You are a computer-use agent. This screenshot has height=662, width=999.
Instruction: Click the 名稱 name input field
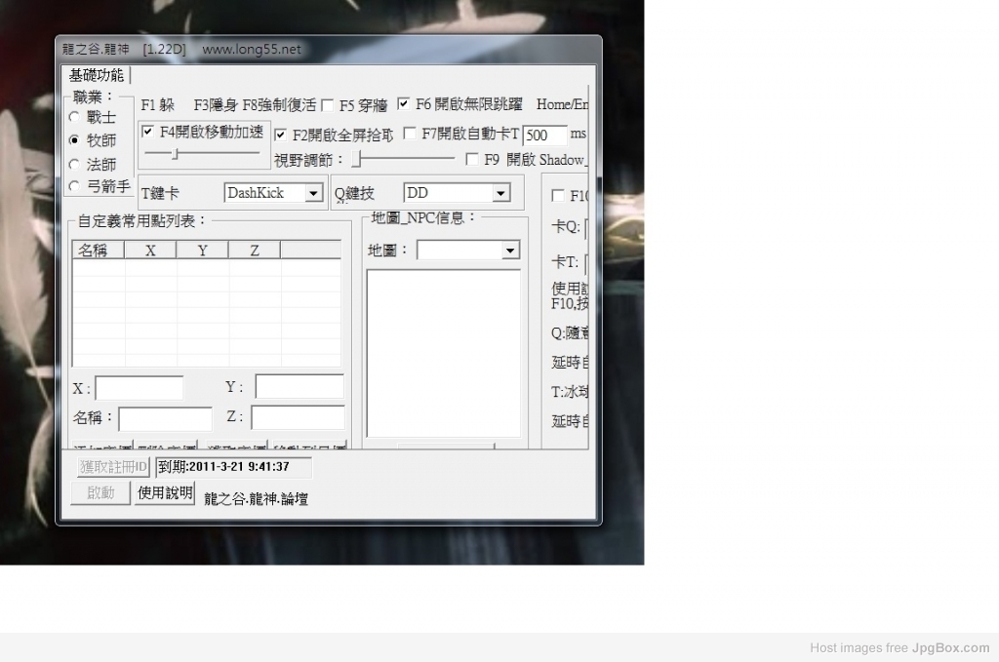(165, 418)
